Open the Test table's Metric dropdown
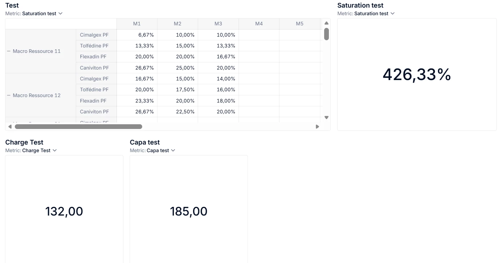This screenshot has width=500, height=263. click(x=42, y=13)
